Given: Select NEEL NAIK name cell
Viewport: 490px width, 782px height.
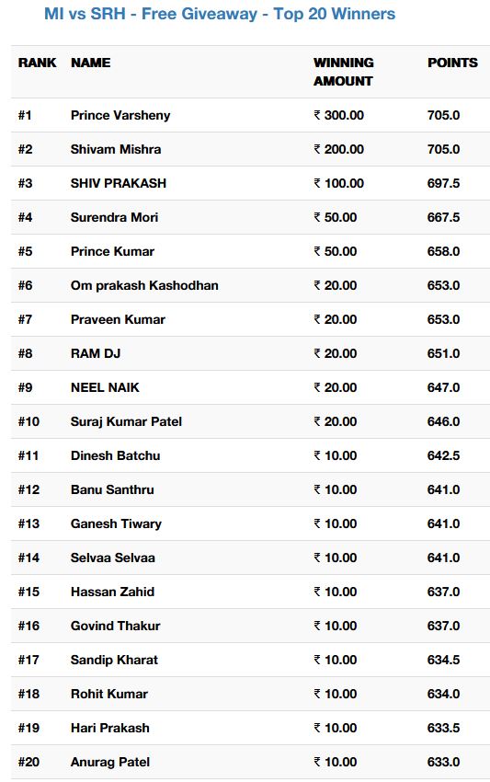Looking at the screenshot, I should (x=105, y=387).
